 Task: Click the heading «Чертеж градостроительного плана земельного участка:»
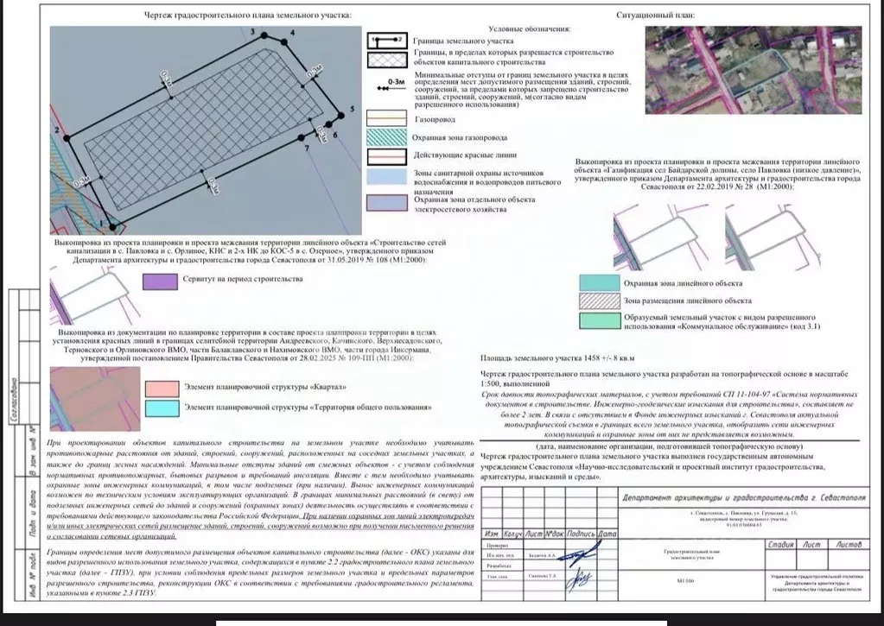[x=249, y=16]
